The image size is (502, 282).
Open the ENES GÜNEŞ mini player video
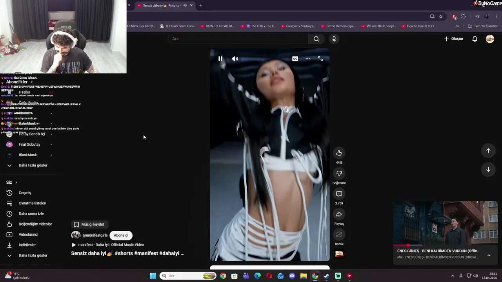446,223
